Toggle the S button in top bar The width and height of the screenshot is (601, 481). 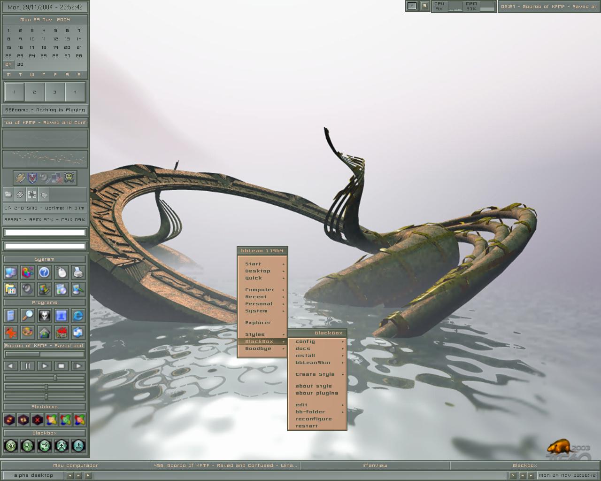tap(424, 6)
